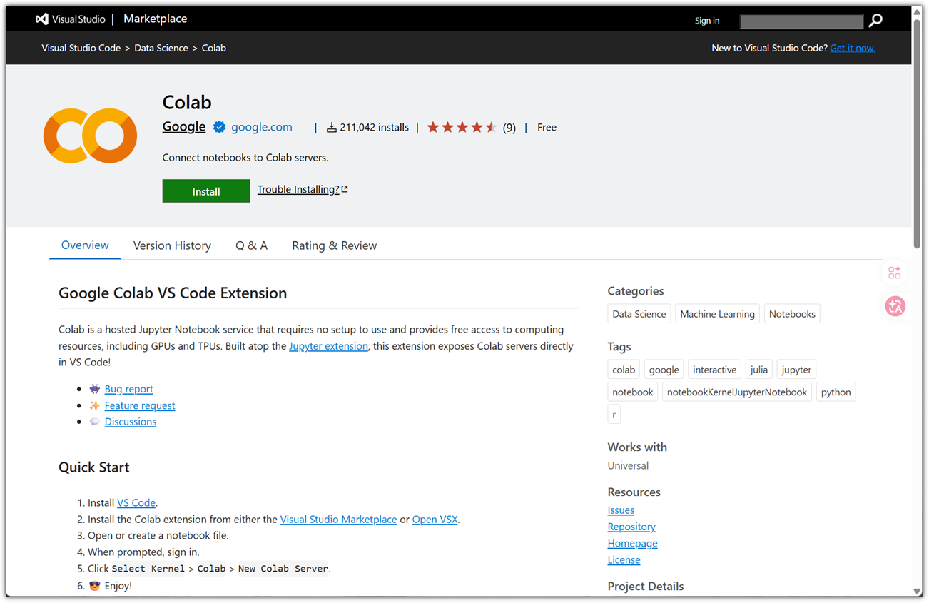
Task: Click the installs download icon
Action: (x=331, y=128)
